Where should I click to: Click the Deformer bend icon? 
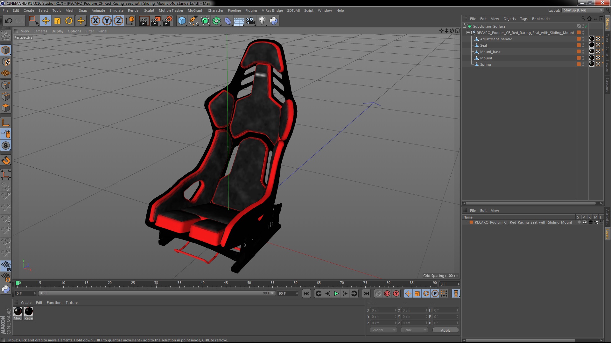tap(228, 21)
